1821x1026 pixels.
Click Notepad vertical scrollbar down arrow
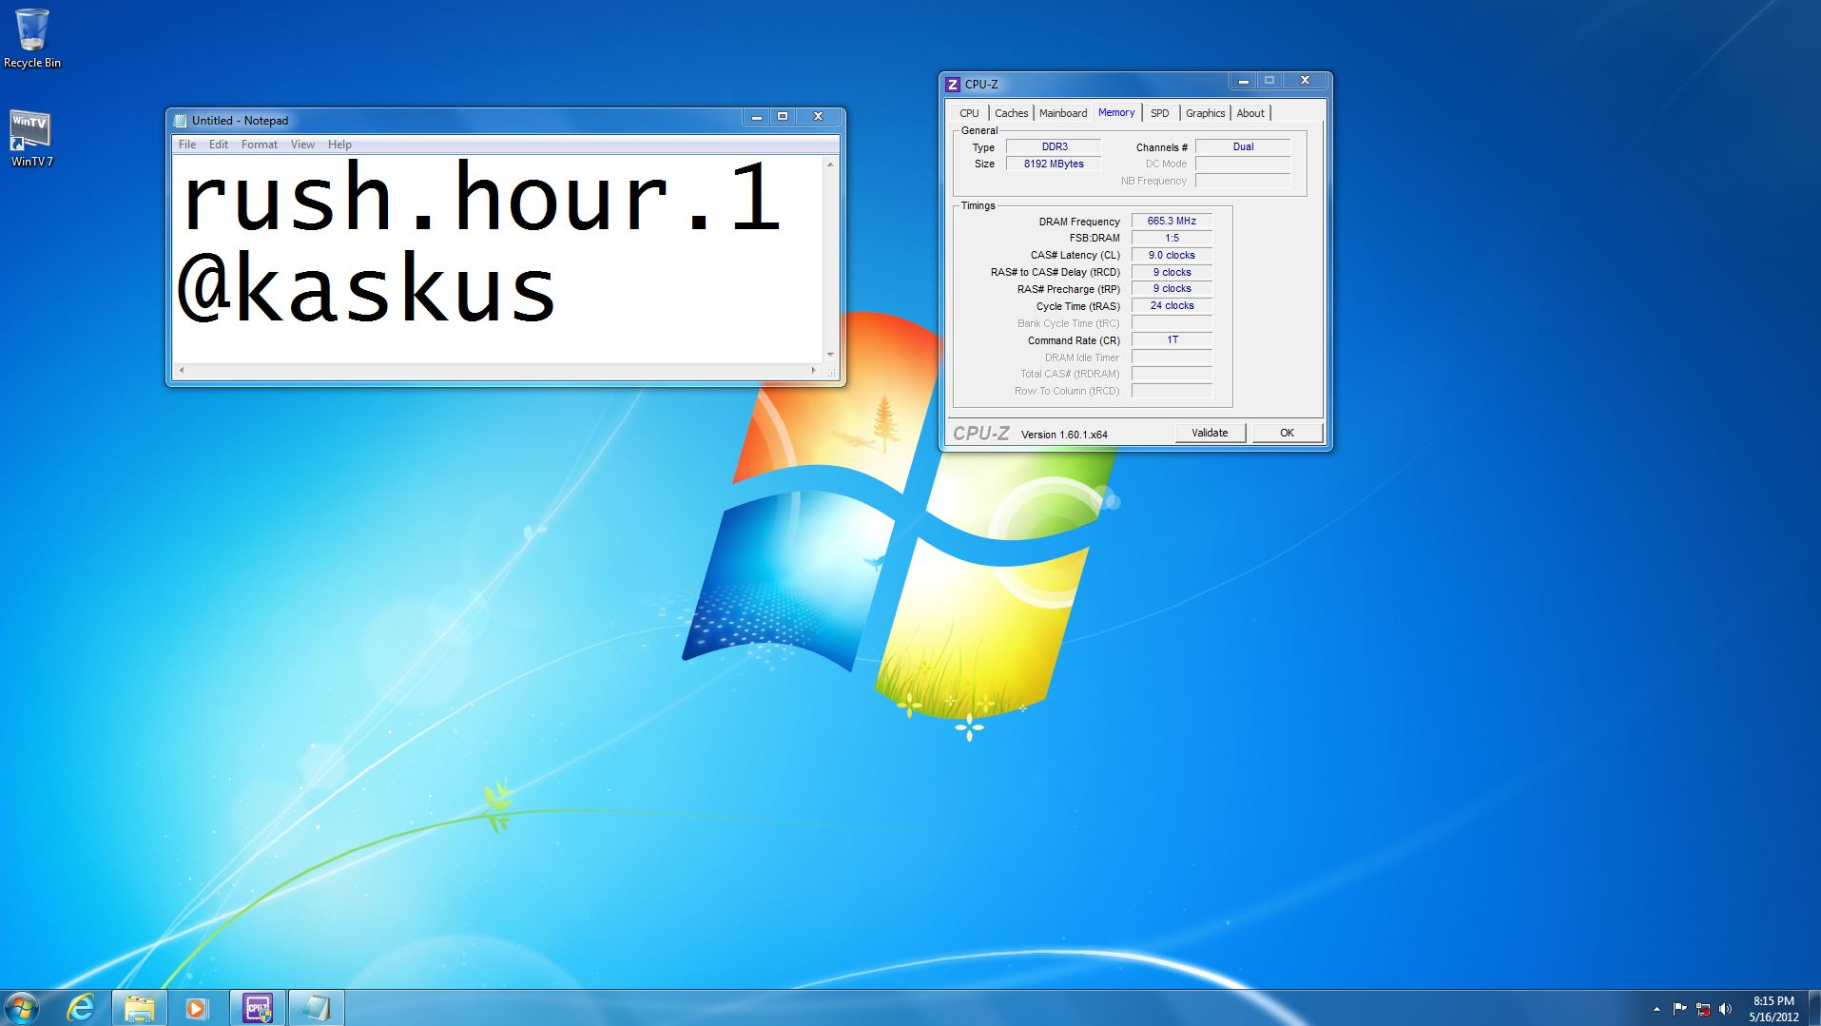click(x=830, y=355)
